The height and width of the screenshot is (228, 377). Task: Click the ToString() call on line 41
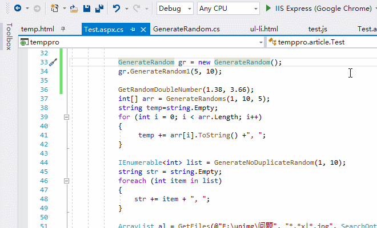click(x=218, y=135)
